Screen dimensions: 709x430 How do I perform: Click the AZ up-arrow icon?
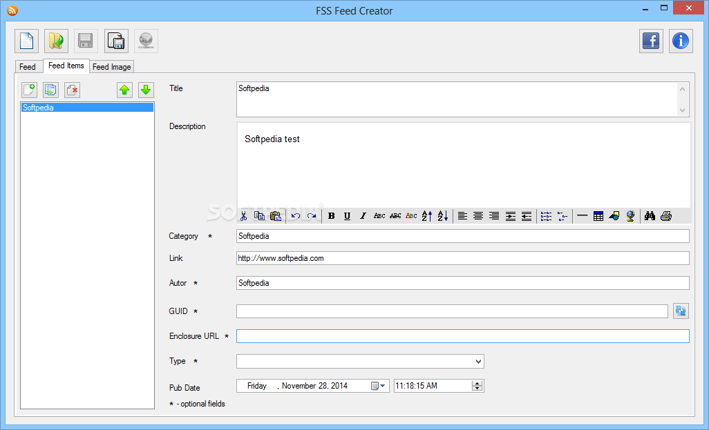[427, 216]
